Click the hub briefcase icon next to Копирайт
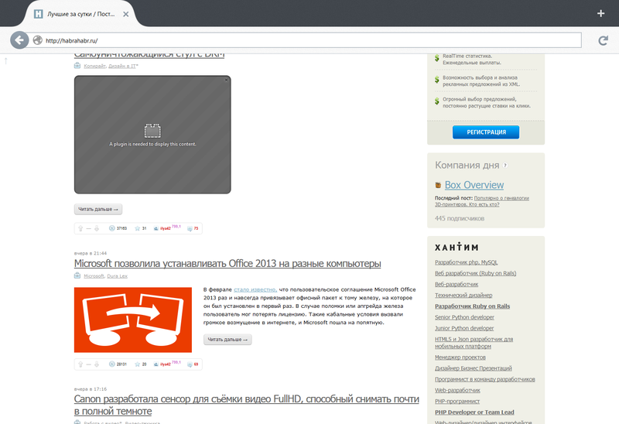The image size is (619, 424). click(x=77, y=66)
